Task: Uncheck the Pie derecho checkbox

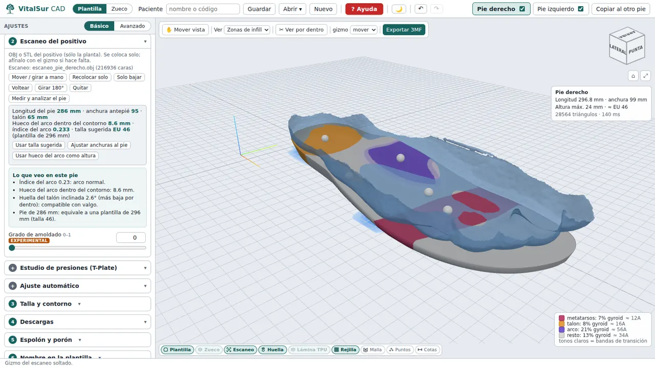Action: pos(522,9)
